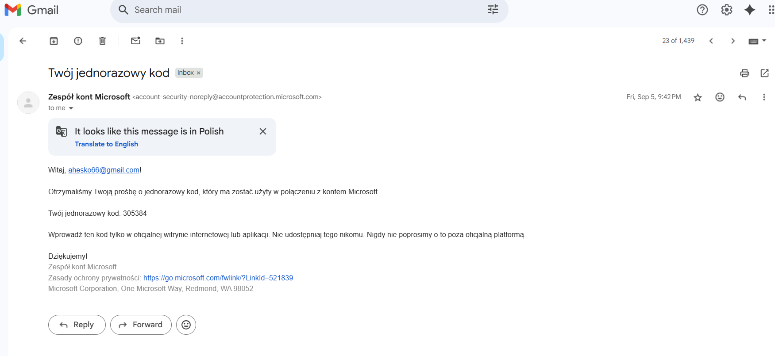The width and height of the screenshot is (775, 356).
Task: Click the search magnifier icon
Action: [x=123, y=10]
